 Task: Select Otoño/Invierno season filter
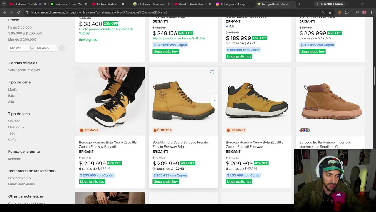(19, 178)
